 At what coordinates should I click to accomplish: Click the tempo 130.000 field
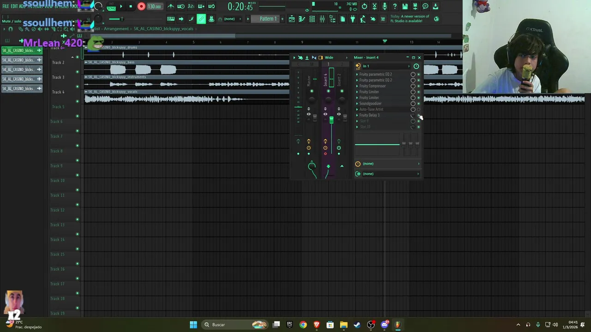(154, 6)
